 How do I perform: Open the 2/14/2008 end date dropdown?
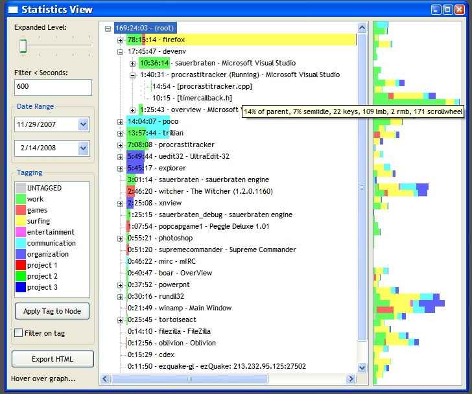coord(84,148)
